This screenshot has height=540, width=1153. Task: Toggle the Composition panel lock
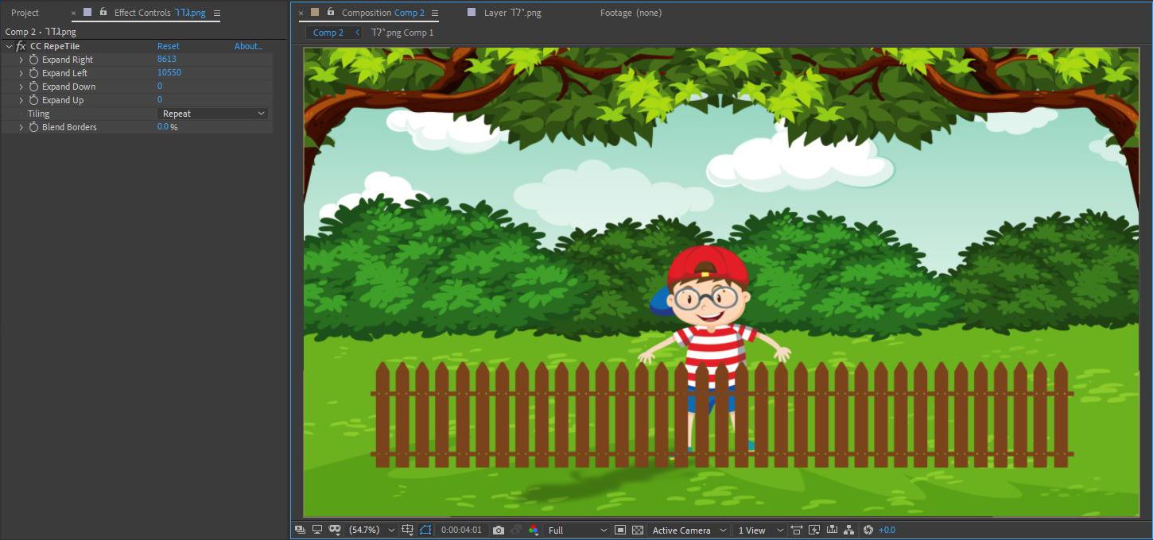point(331,12)
